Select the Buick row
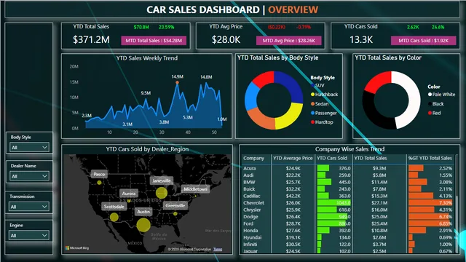Viewport: 466px width, 262px height. point(348,189)
